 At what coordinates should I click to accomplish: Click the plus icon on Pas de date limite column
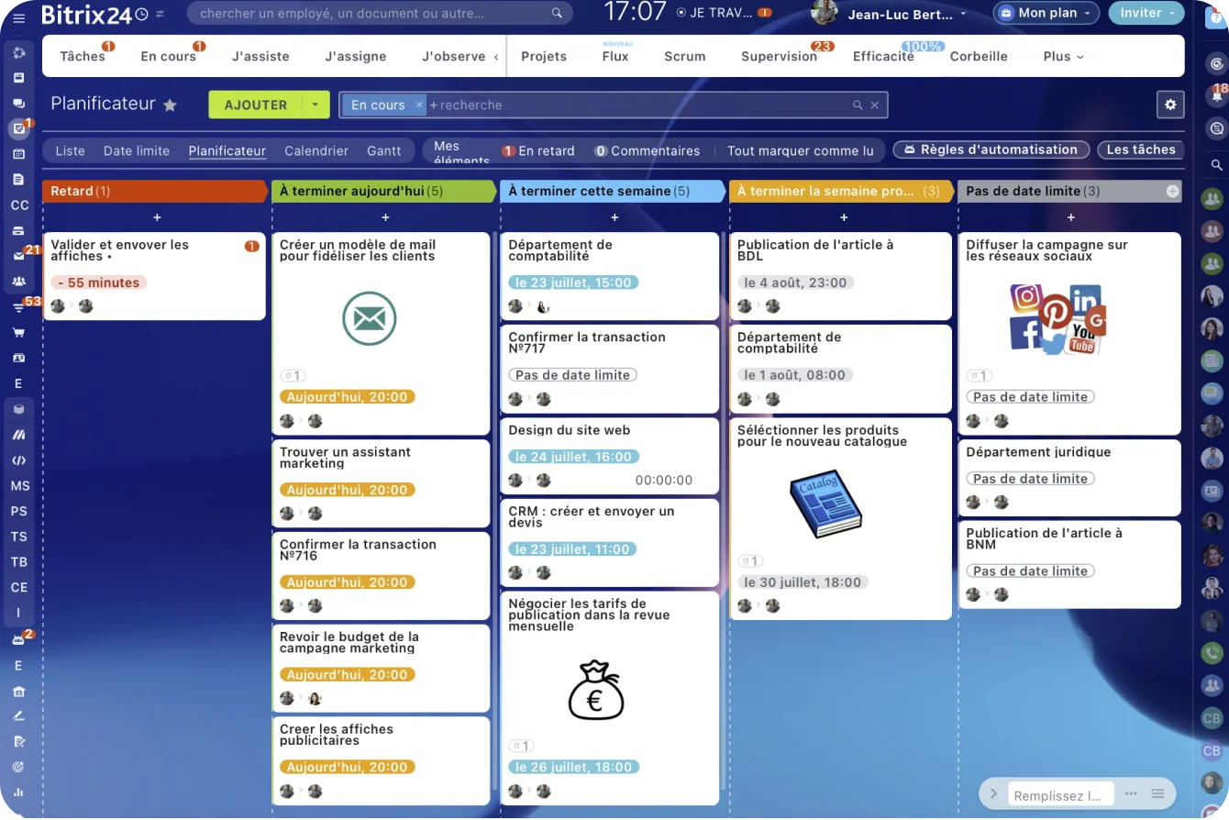1172,191
